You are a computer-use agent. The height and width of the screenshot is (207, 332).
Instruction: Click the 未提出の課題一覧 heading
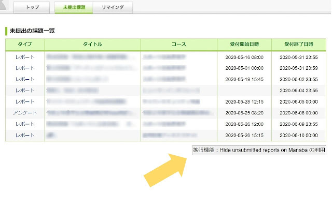tap(32, 31)
